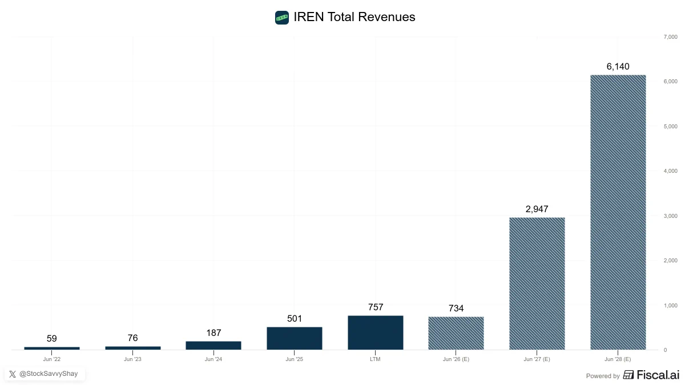Click the 501 value label
Screen dimensions: 685x385
click(x=295, y=319)
